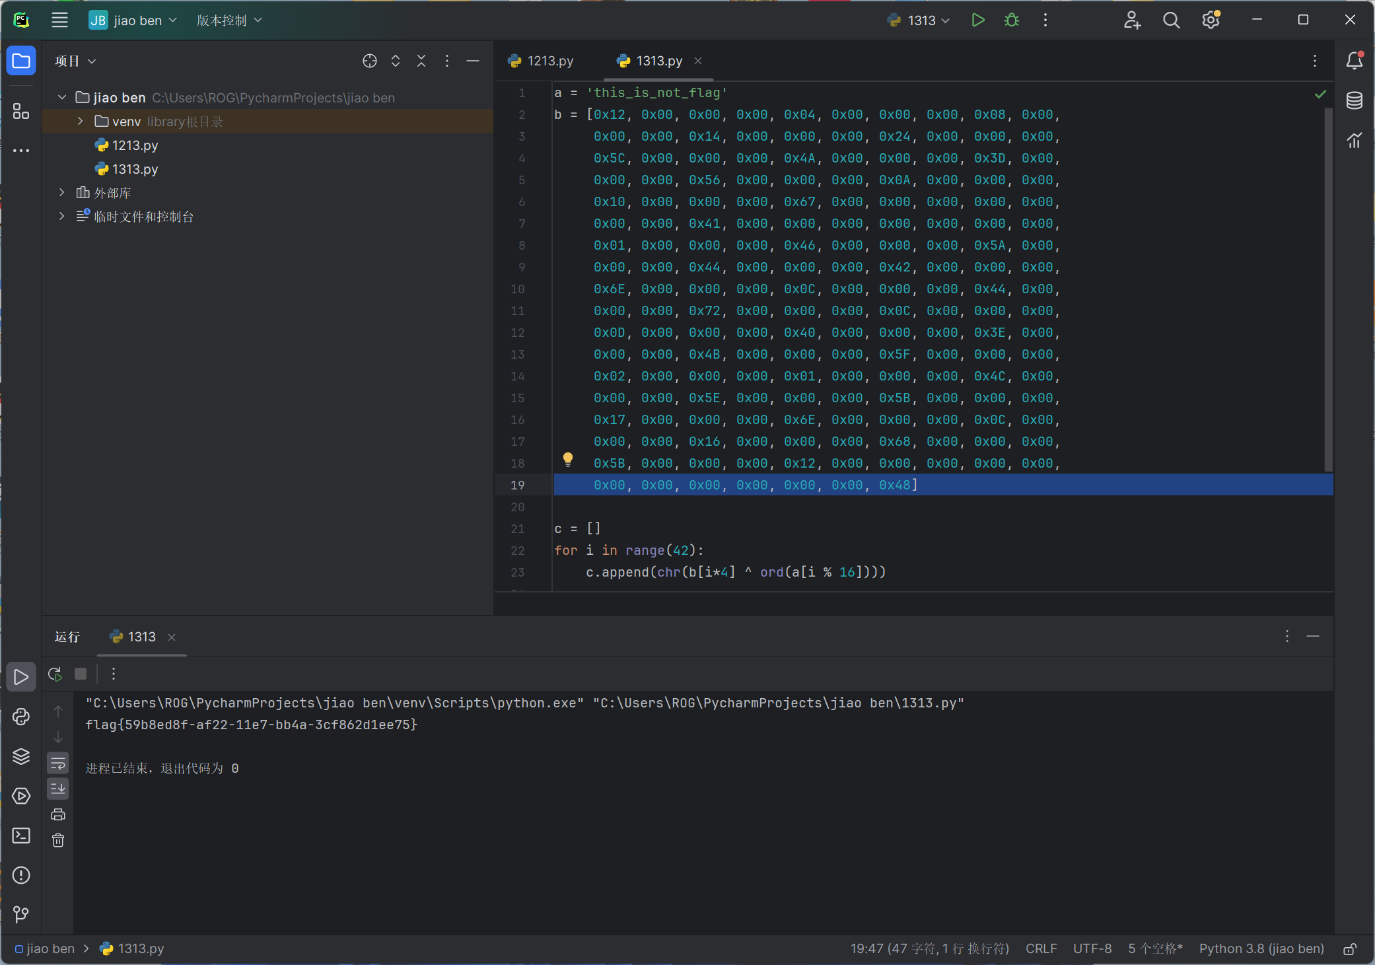Show more tool windows ellipsis in left sidebar
The width and height of the screenshot is (1375, 965).
coord(21,151)
